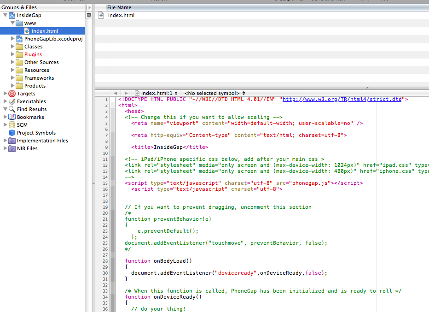Image resolution: width=429 pixels, height=312 pixels.
Task: Collapse the InsideGap project disclosure triangle
Action: [x=5, y=15]
